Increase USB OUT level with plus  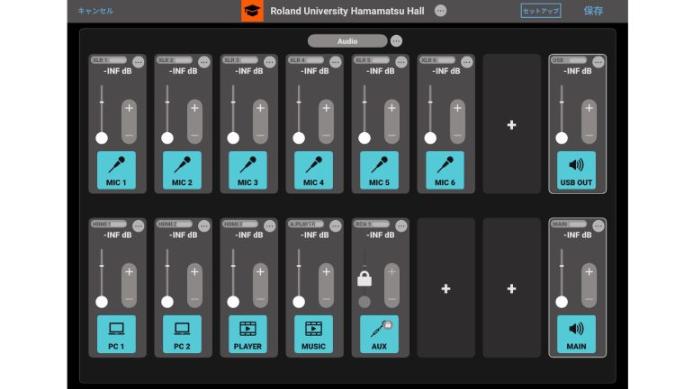coord(589,109)
